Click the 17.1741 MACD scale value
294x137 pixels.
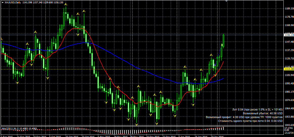[289, 128]
